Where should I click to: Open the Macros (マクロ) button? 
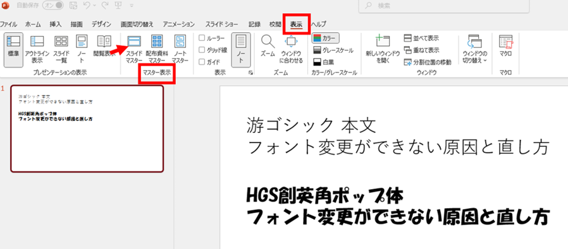tap(505, 46)
